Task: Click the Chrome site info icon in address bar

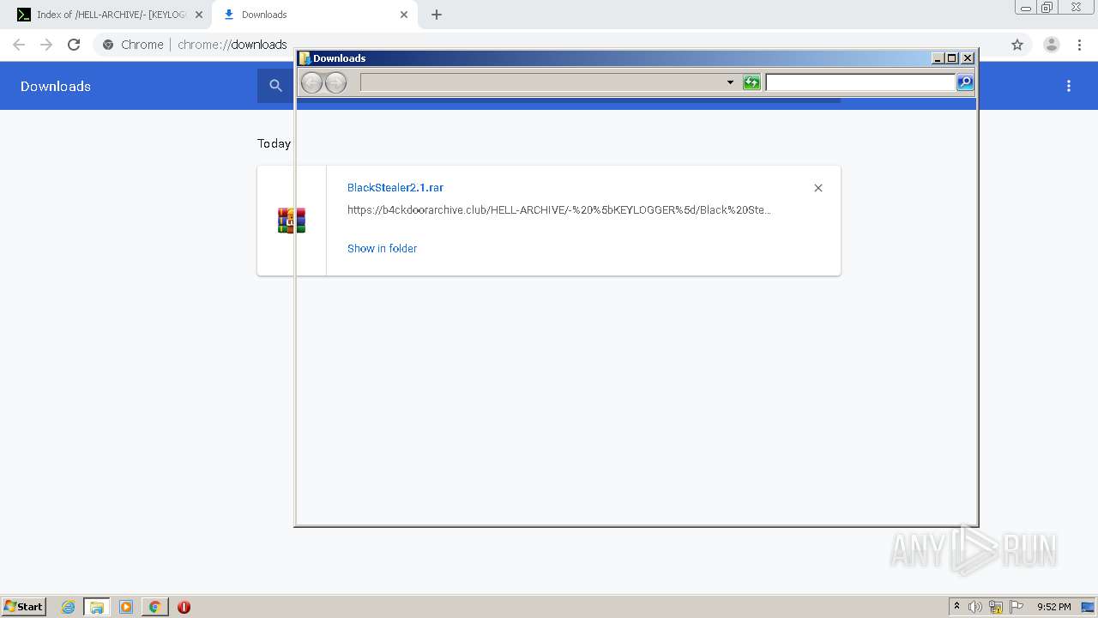Action: pyautogui.click(x=108, y=45)
